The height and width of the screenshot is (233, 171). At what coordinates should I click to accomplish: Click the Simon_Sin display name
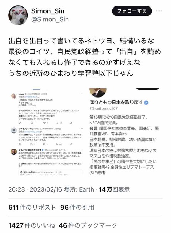coord(48,11)
